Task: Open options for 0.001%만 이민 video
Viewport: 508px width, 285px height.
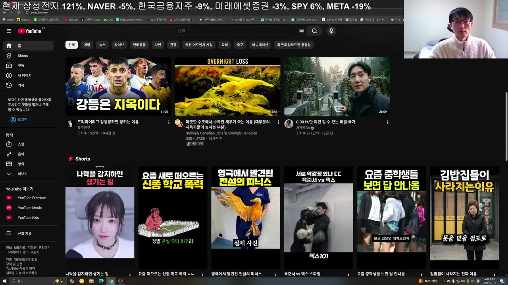Action: (x=388, y=122)
